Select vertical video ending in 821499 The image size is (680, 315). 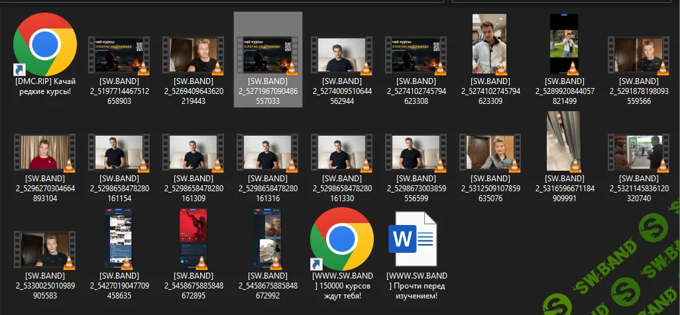[564, 44]
